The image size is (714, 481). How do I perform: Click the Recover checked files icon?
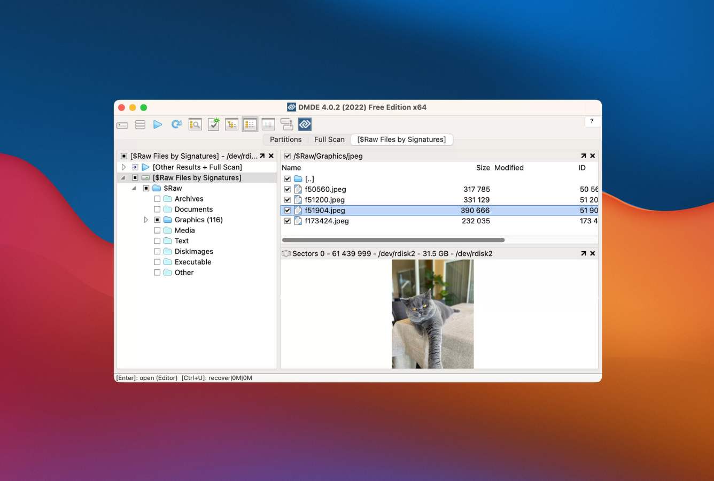coord(213,124)
